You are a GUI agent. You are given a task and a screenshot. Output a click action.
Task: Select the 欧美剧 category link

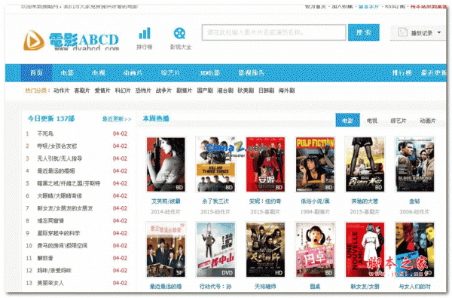pyautogui.click(x=246, y=91)
